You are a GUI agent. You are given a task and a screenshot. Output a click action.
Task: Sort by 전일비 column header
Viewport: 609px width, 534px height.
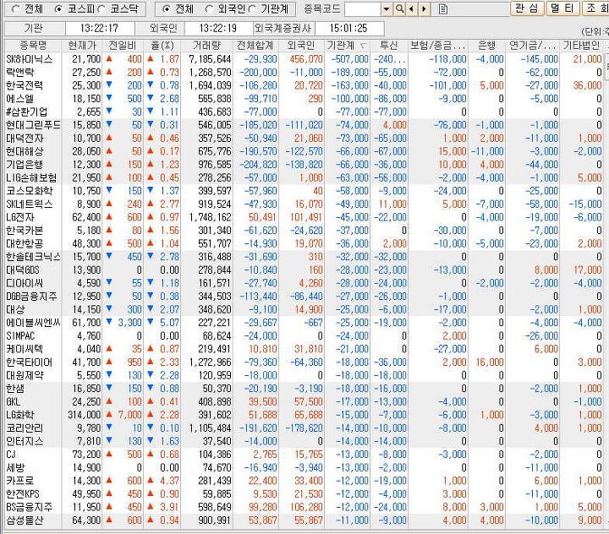pyautogui.click(x=123, y=46)
